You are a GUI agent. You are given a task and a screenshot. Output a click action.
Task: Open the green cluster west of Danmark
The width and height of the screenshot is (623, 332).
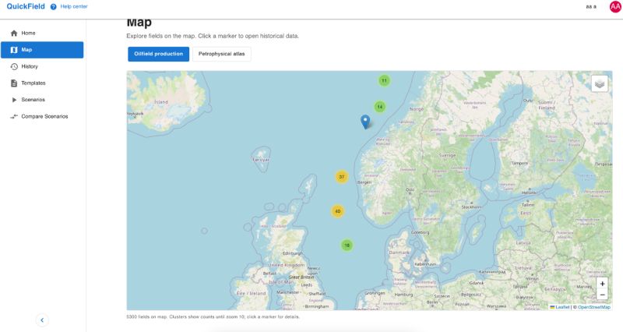coord(347,245)
